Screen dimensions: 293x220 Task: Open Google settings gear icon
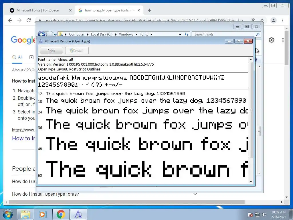click(x=271, y=40)
